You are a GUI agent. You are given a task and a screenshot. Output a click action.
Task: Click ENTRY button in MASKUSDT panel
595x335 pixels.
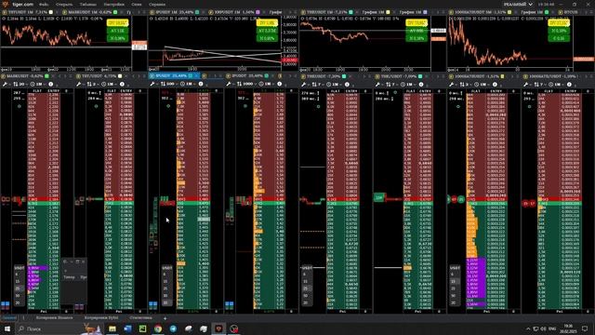coord(54,91)
